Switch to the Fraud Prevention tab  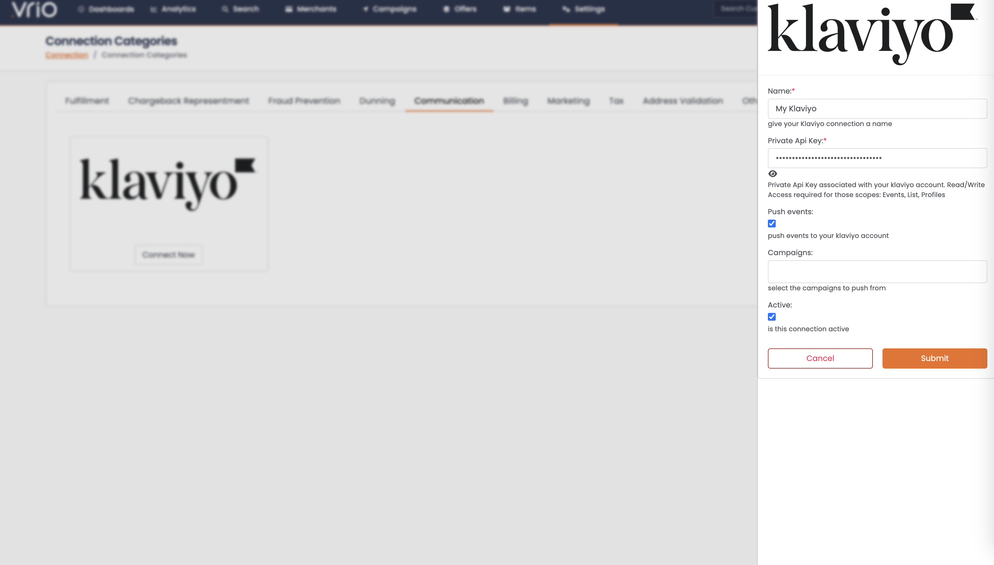tap(304, 101)
